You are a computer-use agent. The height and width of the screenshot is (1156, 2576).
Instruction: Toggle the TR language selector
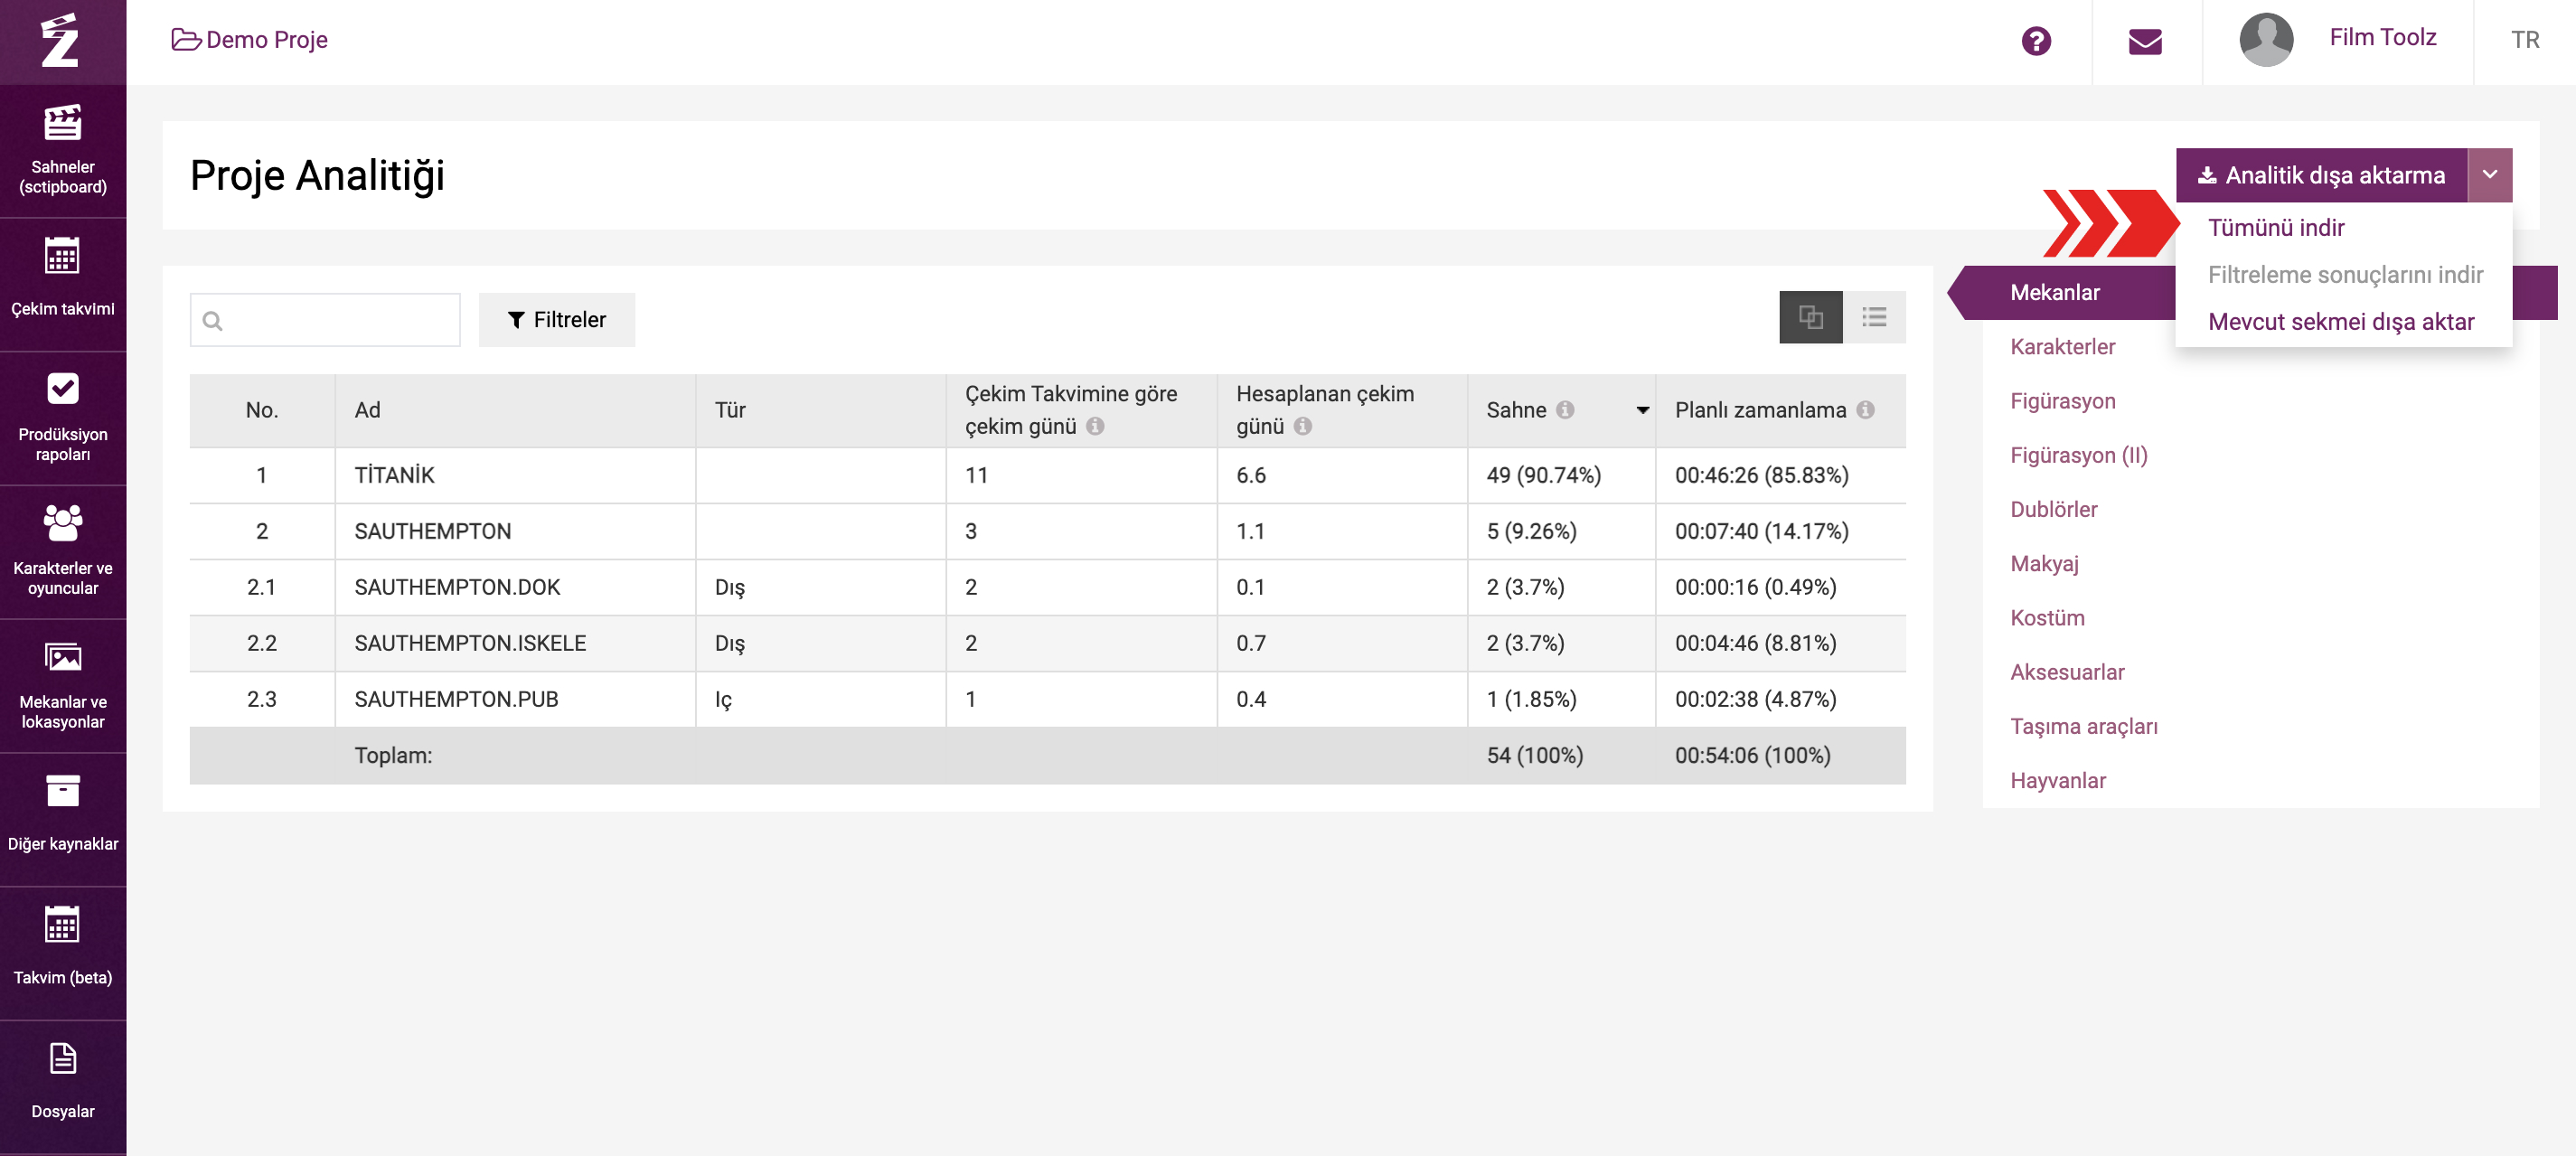tap(2524, 40)
